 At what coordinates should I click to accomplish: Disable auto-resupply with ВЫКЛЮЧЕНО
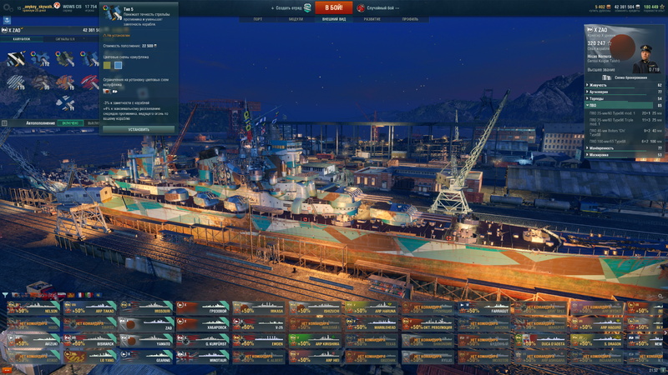pos(92,122)
